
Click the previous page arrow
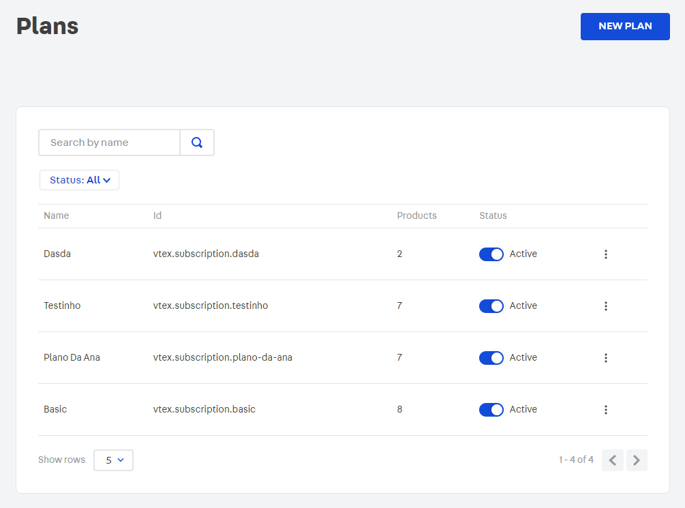(x=612, y=460)
